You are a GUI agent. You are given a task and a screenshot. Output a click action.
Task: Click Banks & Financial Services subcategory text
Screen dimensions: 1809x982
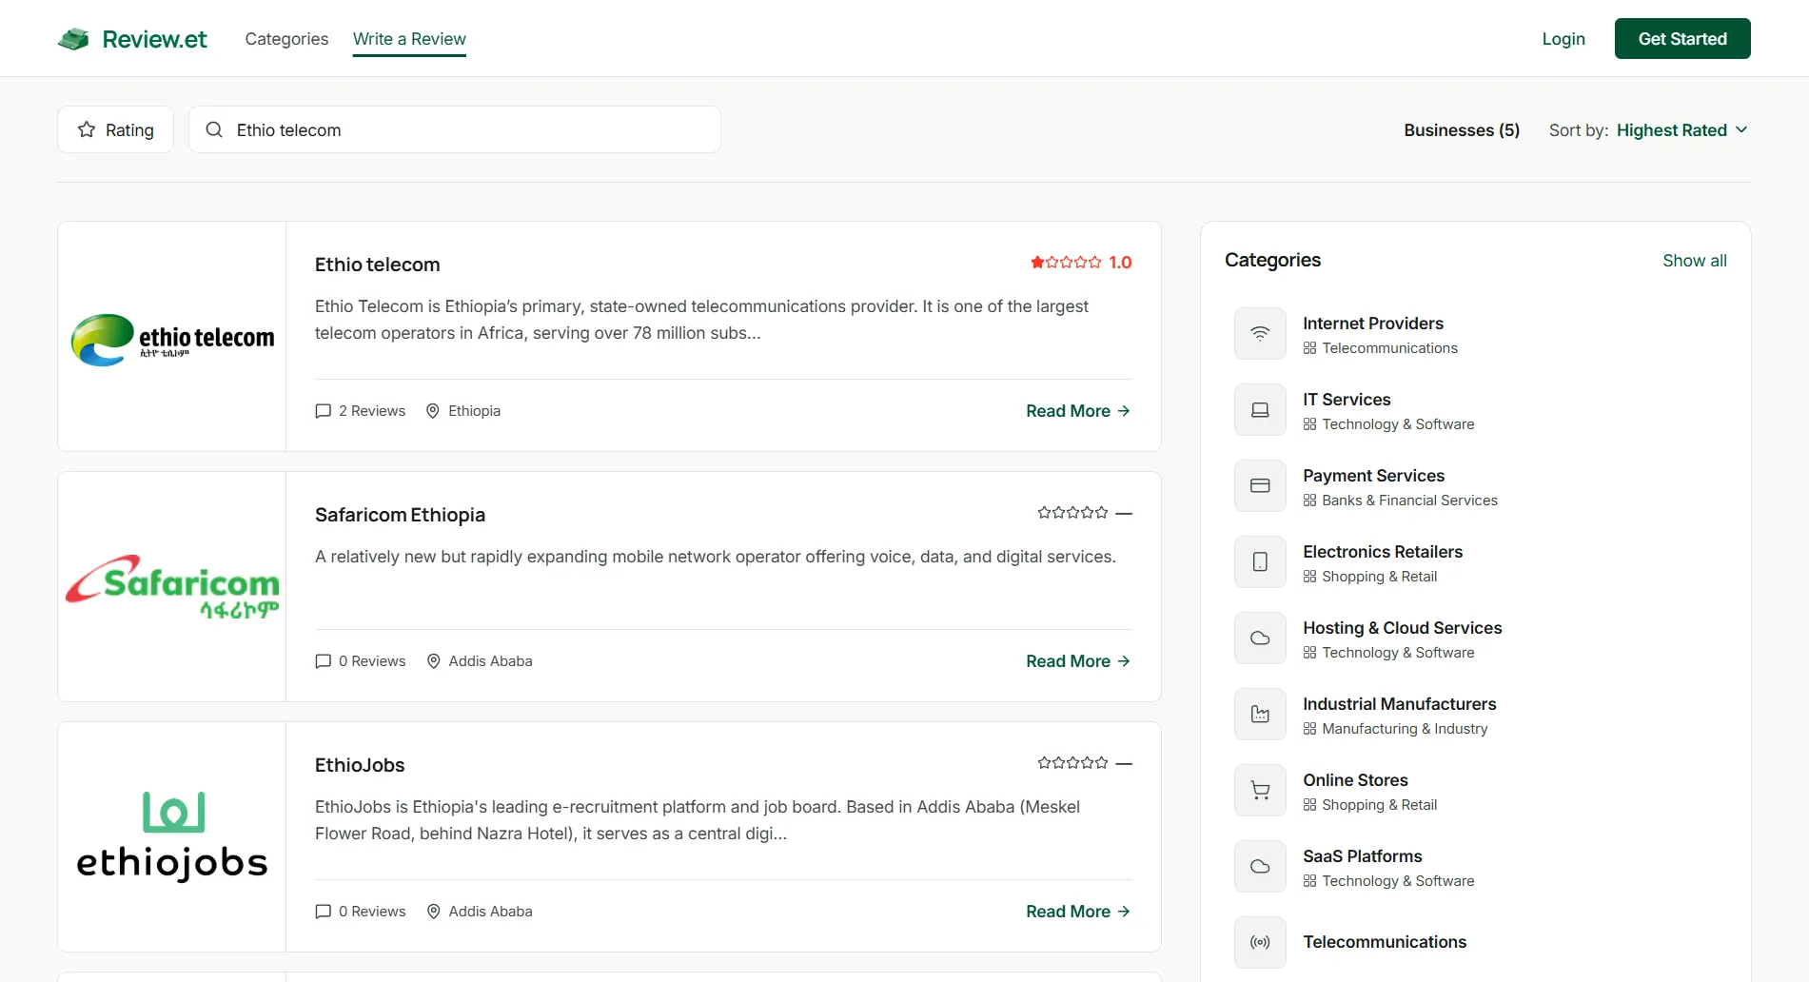1409,501
